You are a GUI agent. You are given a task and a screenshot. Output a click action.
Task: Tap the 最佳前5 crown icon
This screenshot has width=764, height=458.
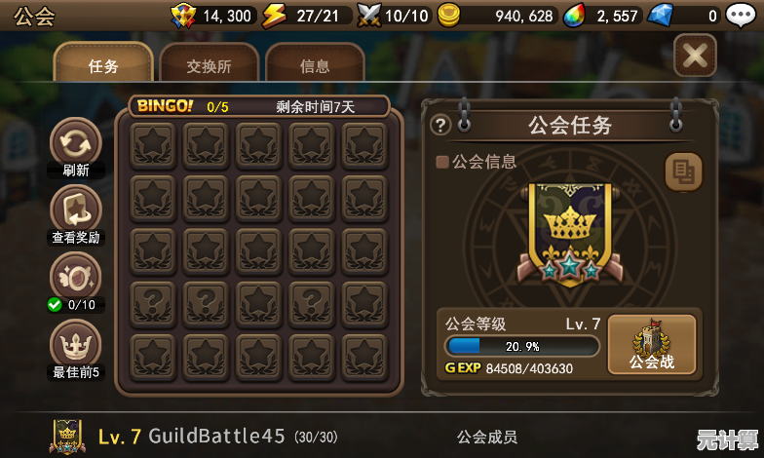pos(76,345)
